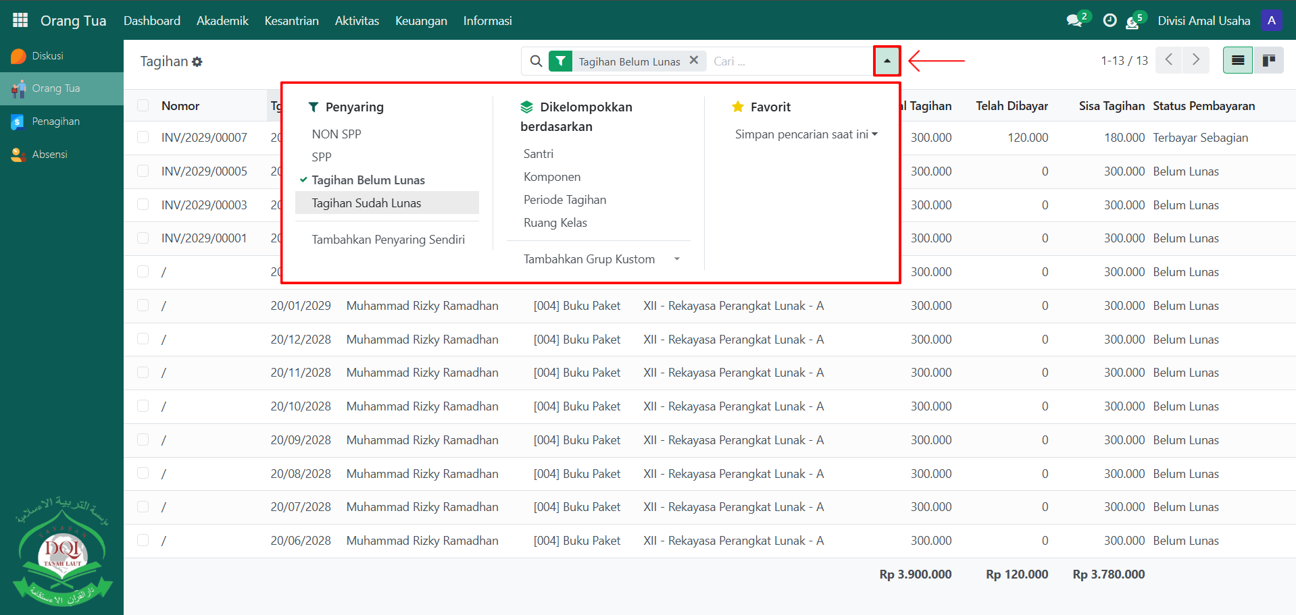
Task: Expand Simpan pencarian saat ini
Action: pyautogui.click(x=806, y=134)
